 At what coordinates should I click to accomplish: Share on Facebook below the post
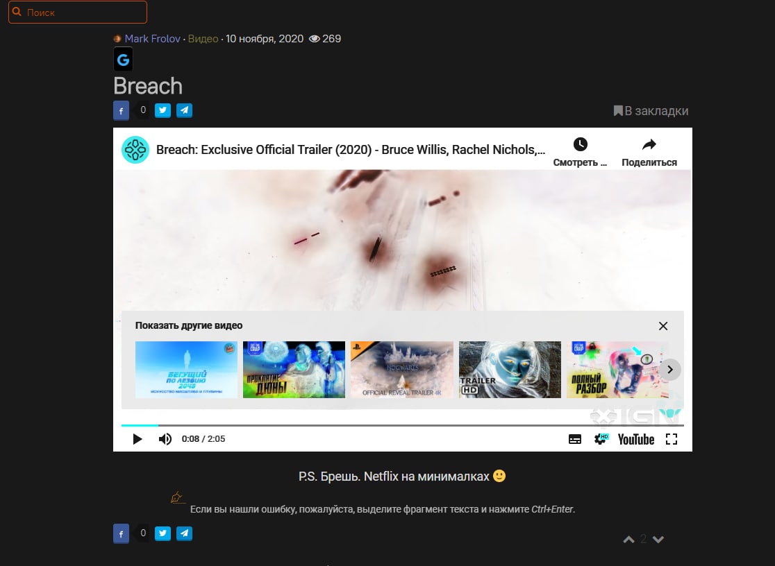(121, 534)
